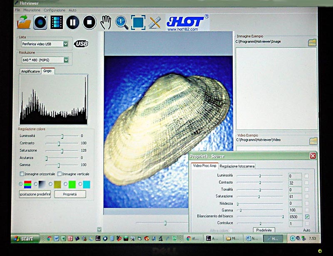Screen dimensions: 333x256
Task: Toggle the fullscreen view icon
Action: (x=138, y=22)
